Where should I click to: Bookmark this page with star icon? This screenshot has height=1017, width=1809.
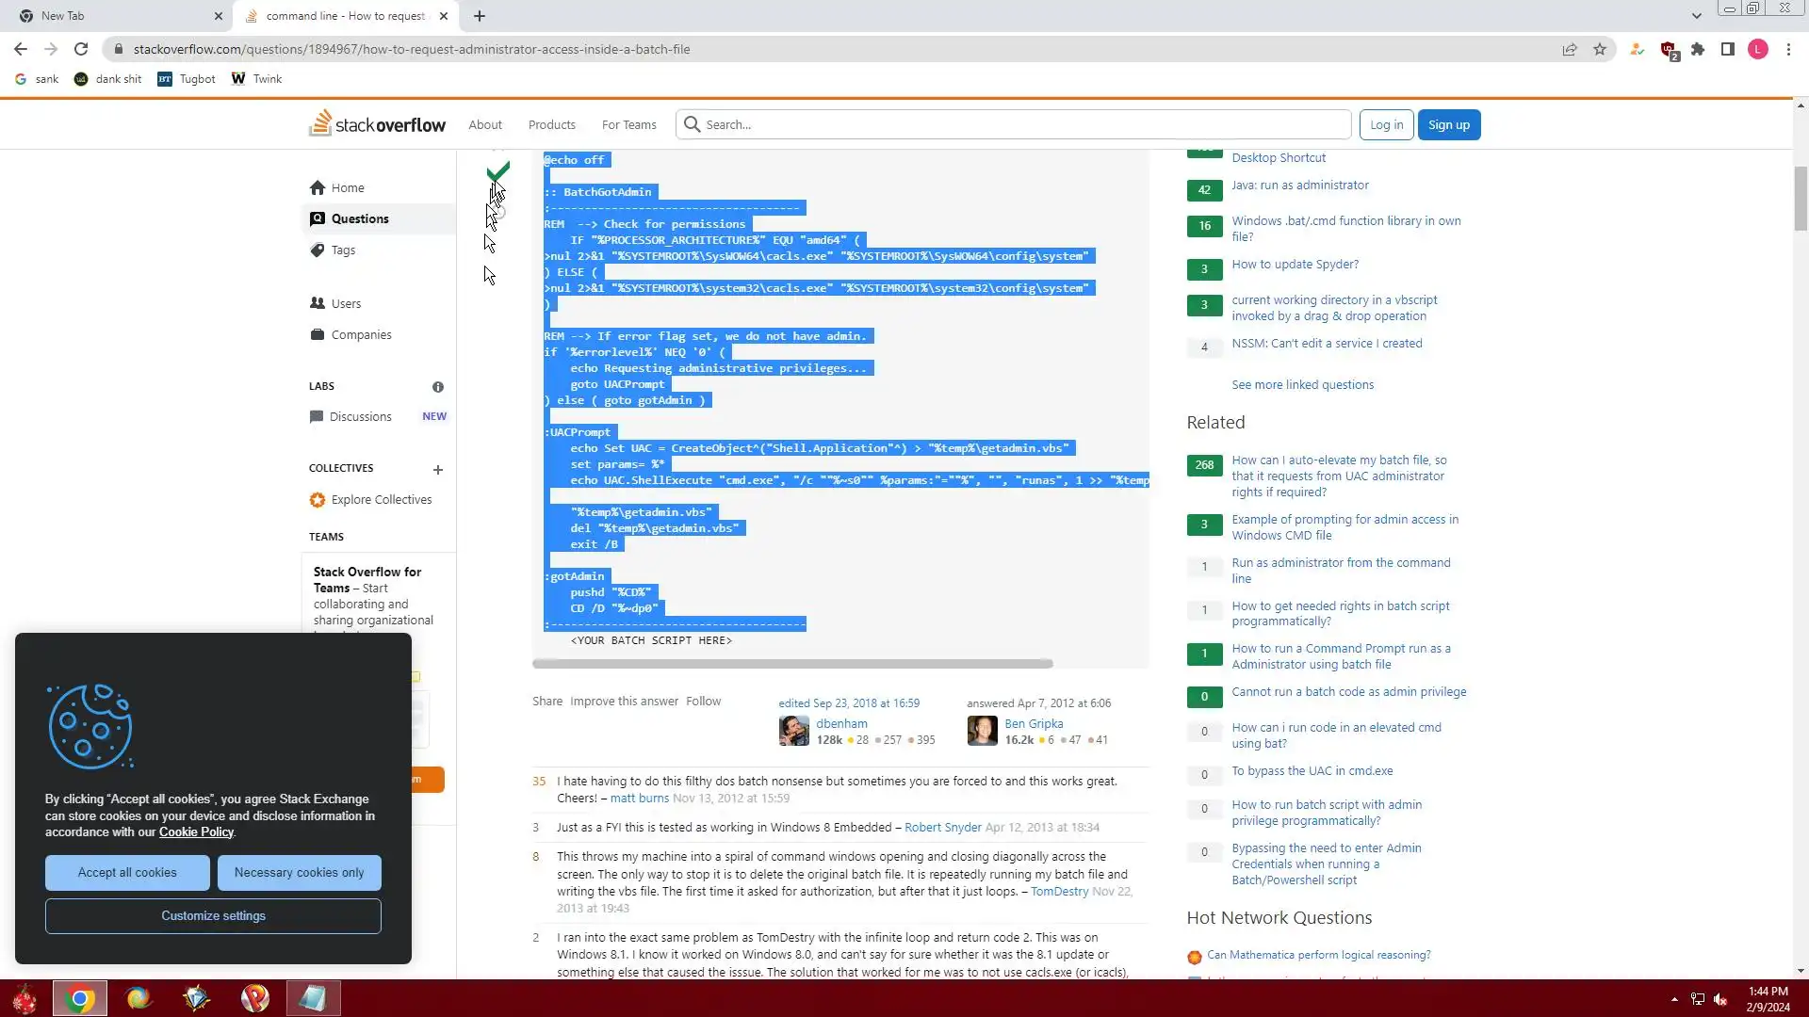[x=1600, y=49]
